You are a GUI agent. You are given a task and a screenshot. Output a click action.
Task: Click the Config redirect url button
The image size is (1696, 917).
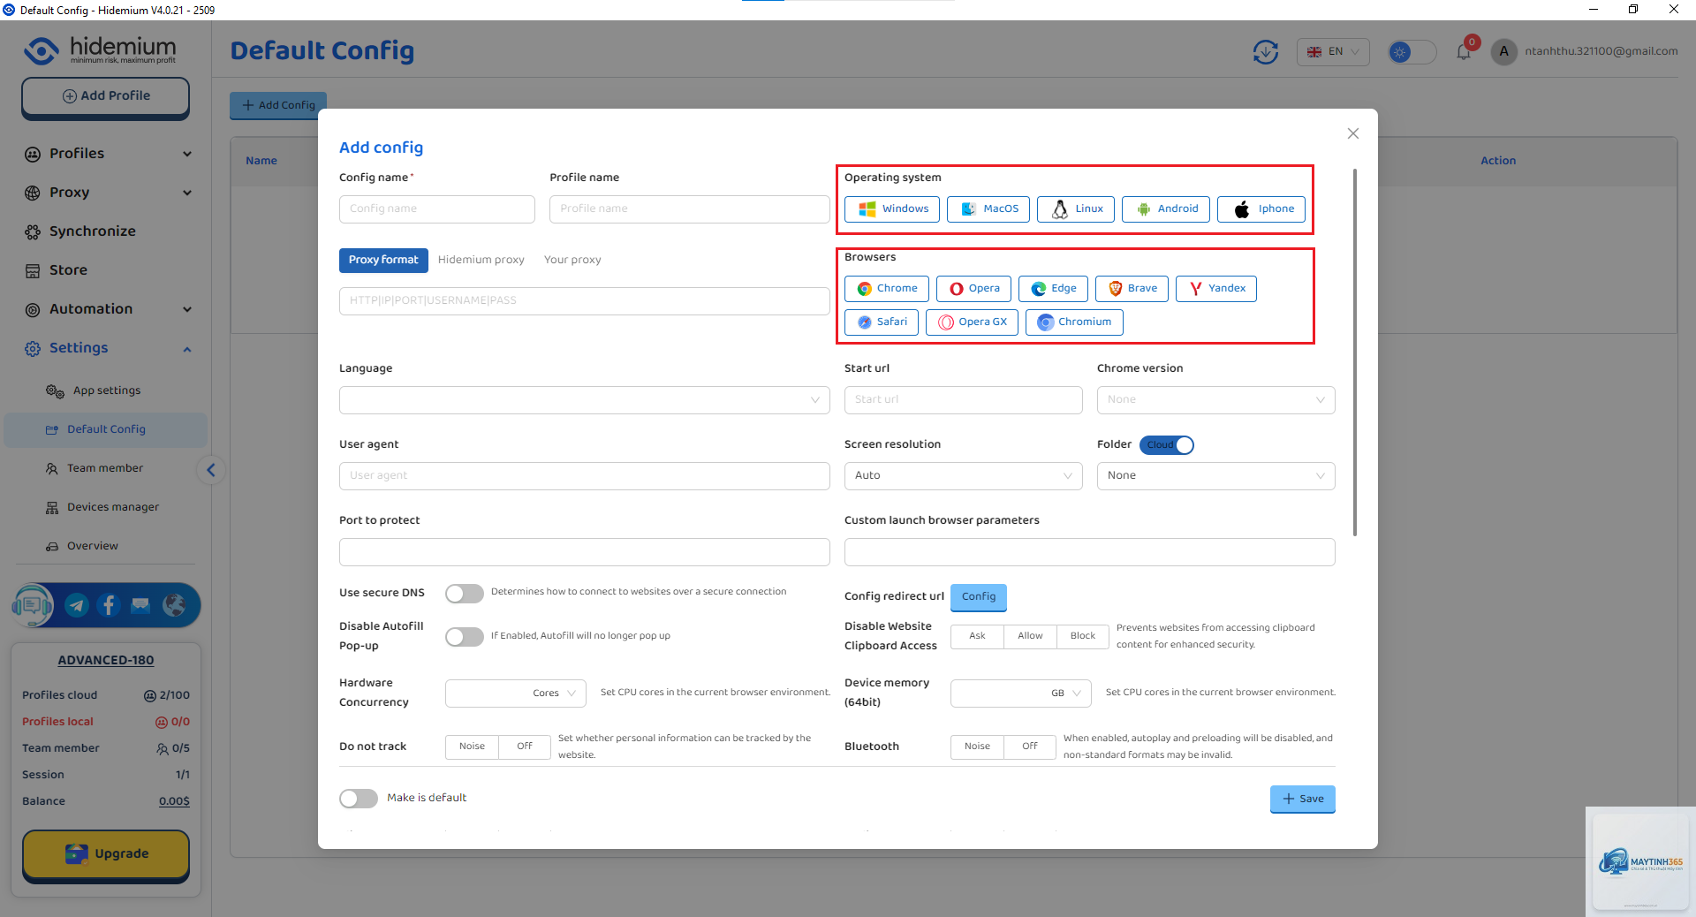pyautogui.click(x=979, y=597)
